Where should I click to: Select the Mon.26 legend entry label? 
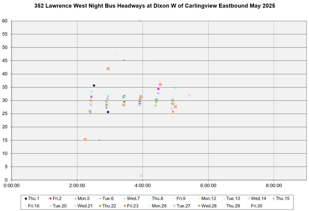click(157, 206)
